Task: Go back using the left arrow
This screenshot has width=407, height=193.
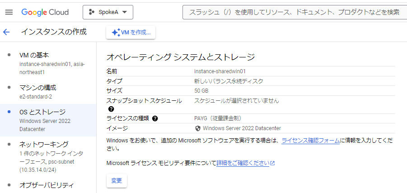Action: coord(6,32)
